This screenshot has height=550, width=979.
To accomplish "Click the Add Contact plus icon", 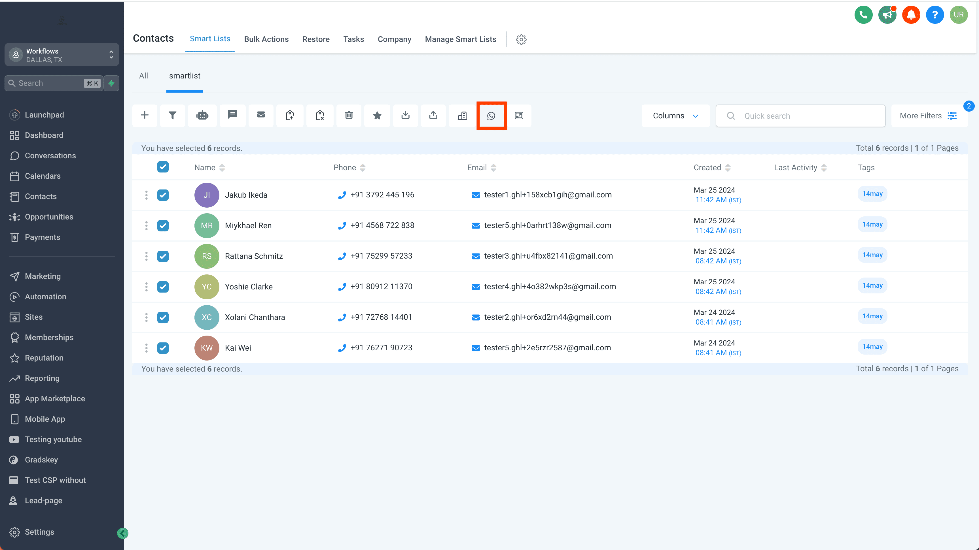I will 145,116.
